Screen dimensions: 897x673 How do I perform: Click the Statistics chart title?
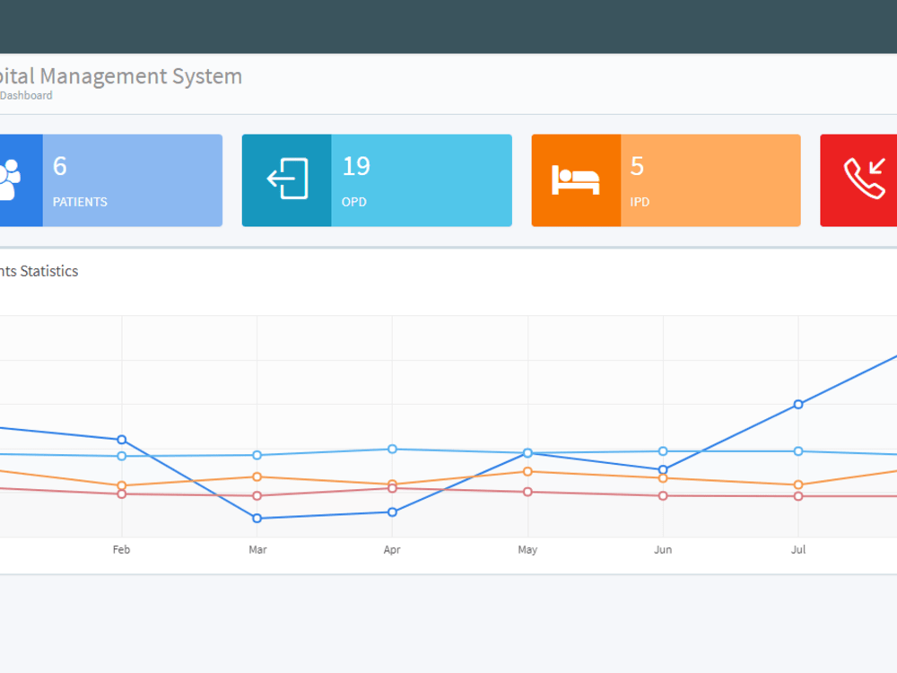(39, 271)
